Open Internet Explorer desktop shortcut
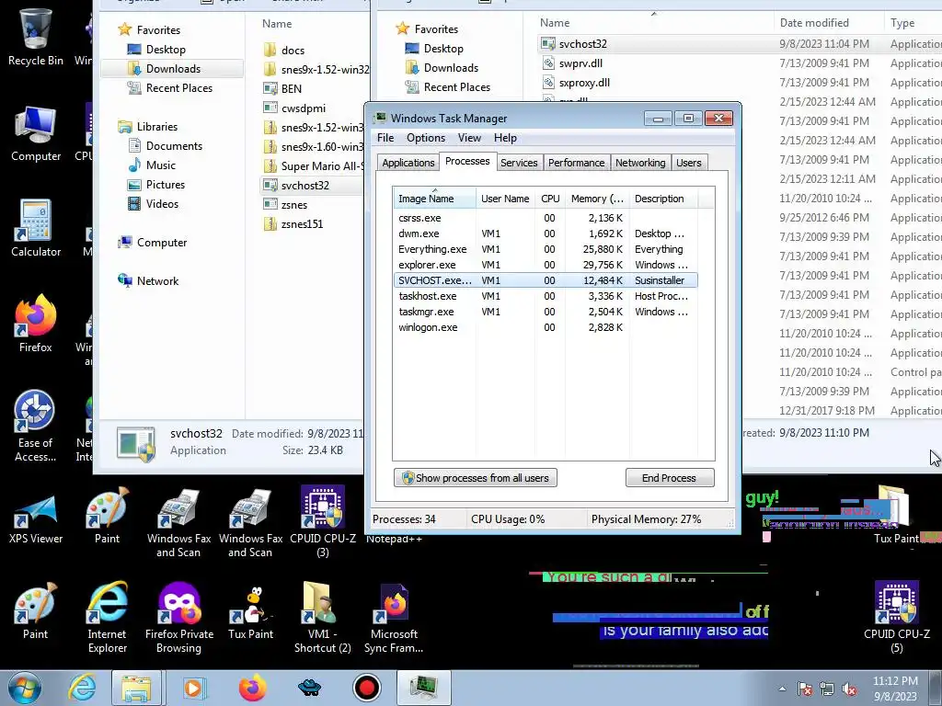This screenshot has height=706, width=942. [107, 617]
